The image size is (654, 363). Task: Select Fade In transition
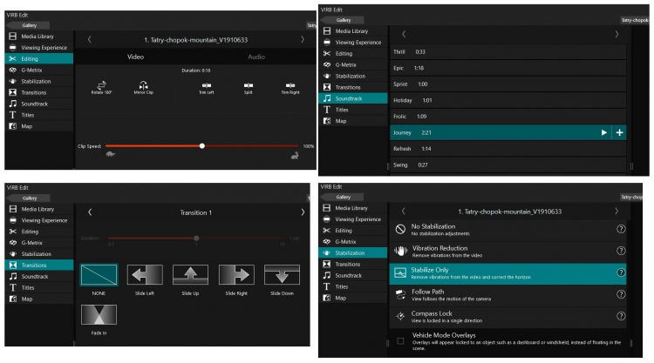[99, 314]
